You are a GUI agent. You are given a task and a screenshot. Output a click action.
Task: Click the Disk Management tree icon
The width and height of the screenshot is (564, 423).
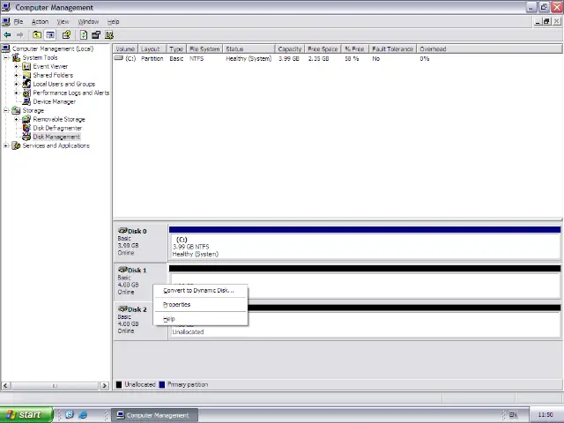coord(26,137)
